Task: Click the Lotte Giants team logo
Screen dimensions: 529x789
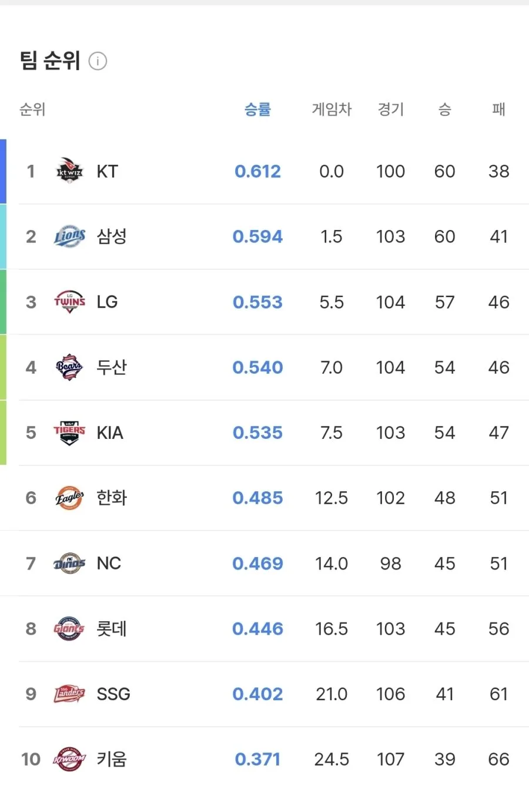Action: click(x=69, y=628)
